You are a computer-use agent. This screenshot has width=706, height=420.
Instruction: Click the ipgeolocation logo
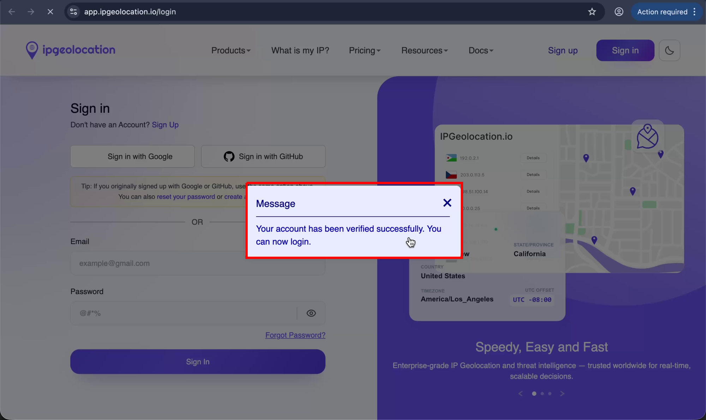tap(71, 50)
